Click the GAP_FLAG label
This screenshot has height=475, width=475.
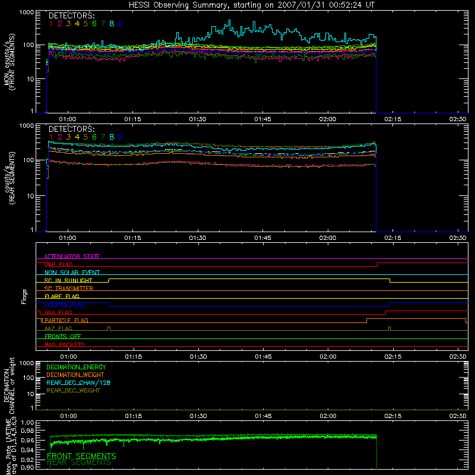pos(58,264)
